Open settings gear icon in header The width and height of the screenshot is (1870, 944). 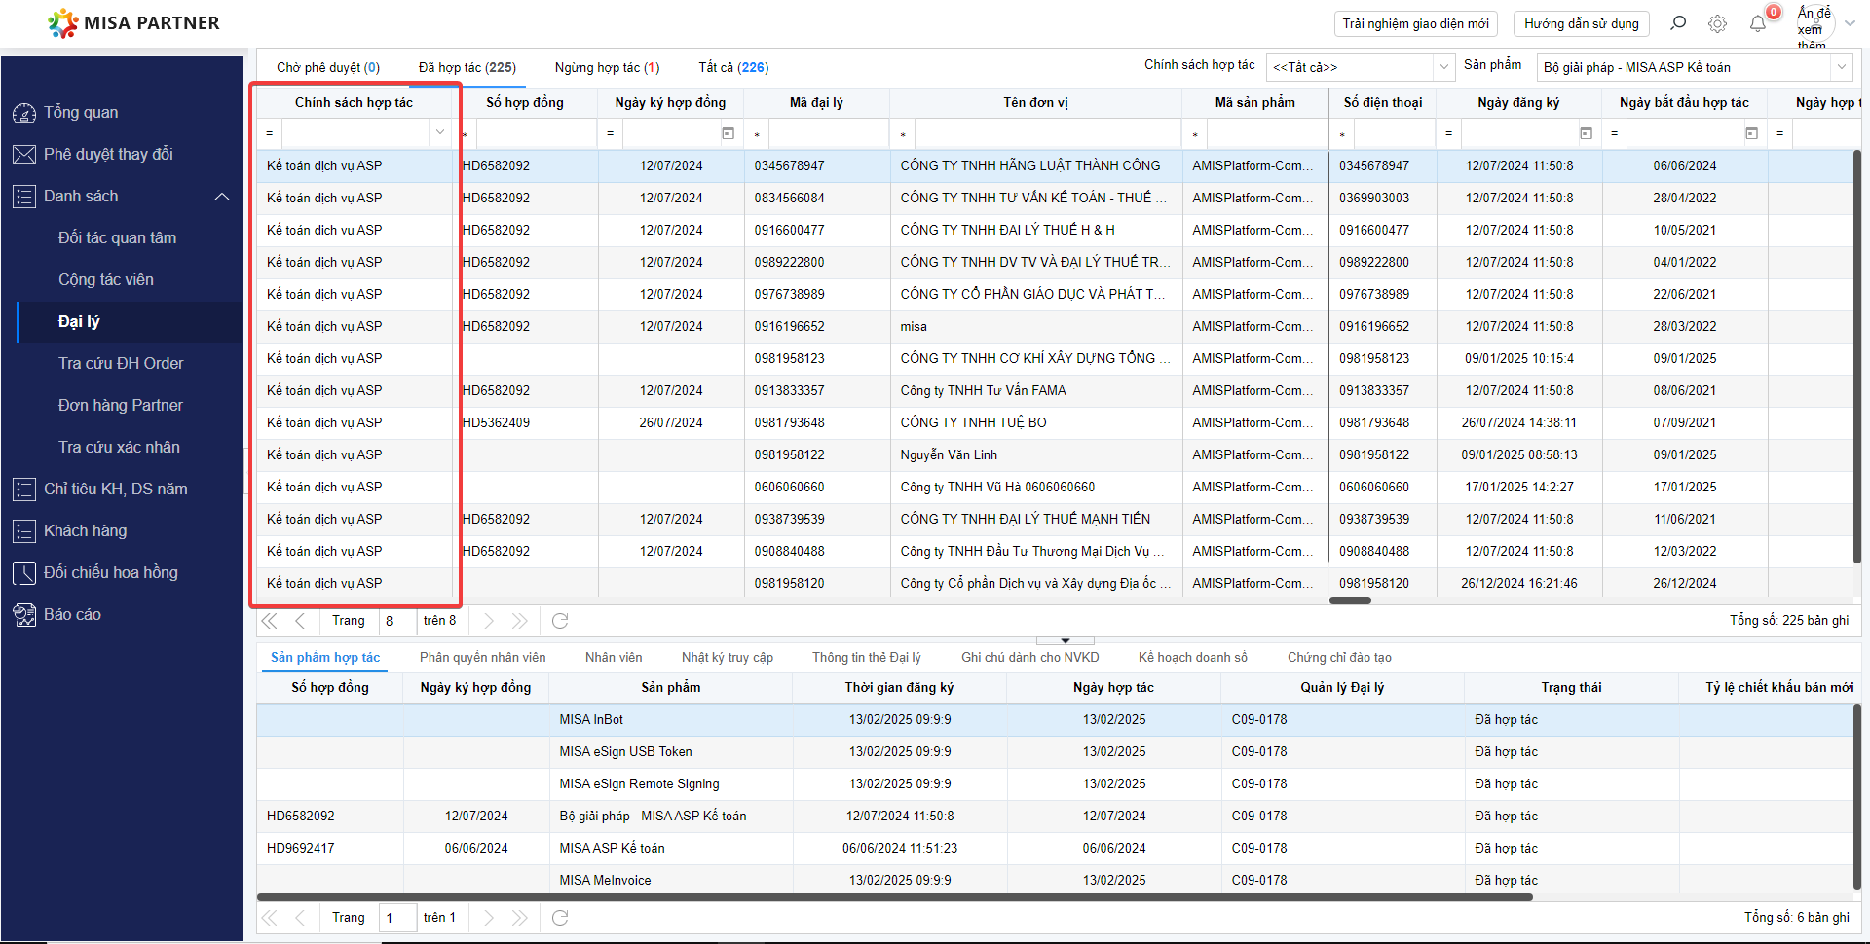[x=1717, y=23]
